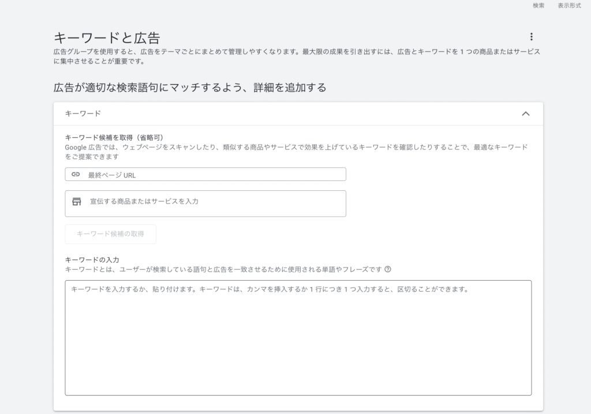Click the キーワードと広告 page title

[107, 38]
